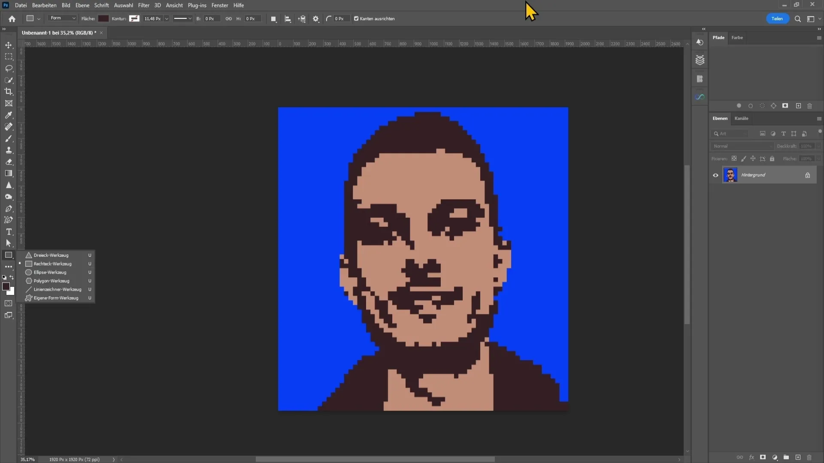Select the Crop tool icon
Image resolution: width=824 pixels, height=463 pixels.
9,92
